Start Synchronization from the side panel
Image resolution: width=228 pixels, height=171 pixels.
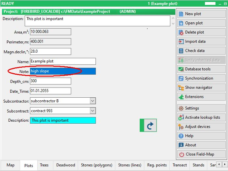(x=201, y=78)
